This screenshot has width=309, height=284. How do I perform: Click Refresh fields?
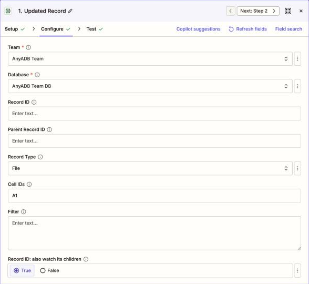coord(248,29)
